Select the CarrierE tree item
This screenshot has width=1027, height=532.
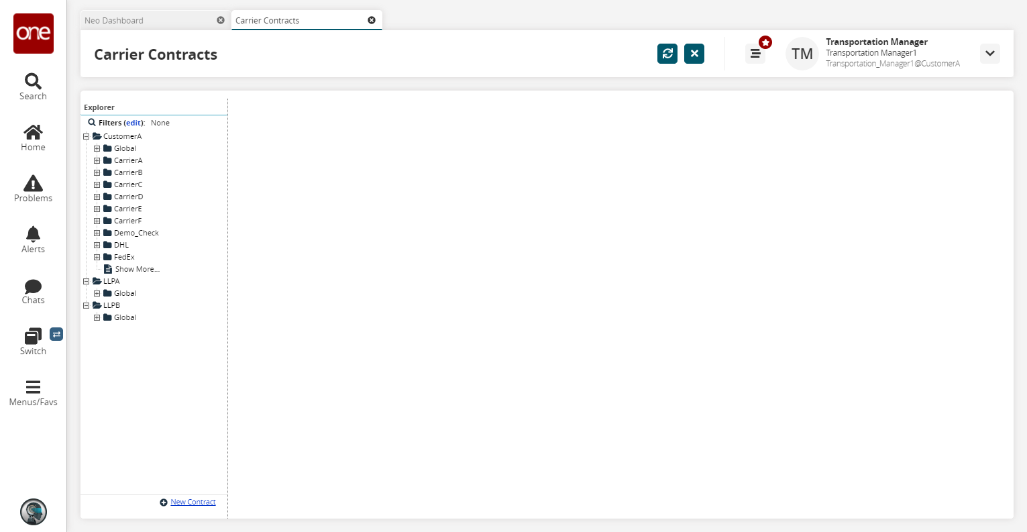tap(128, 209)
